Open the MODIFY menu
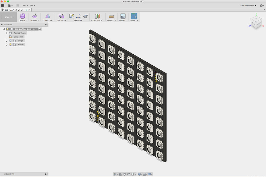 [x=35, y=21]
